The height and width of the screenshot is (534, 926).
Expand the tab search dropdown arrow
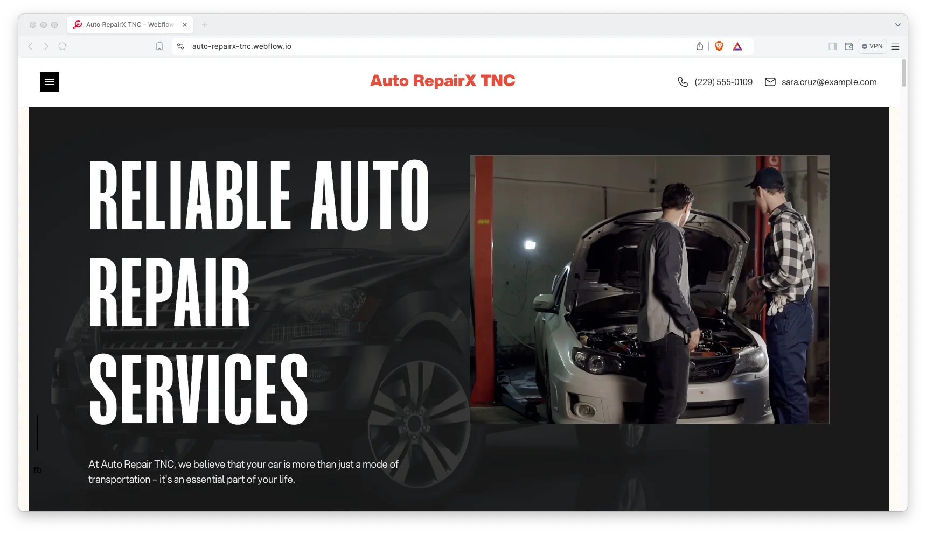tap(897, 25)
